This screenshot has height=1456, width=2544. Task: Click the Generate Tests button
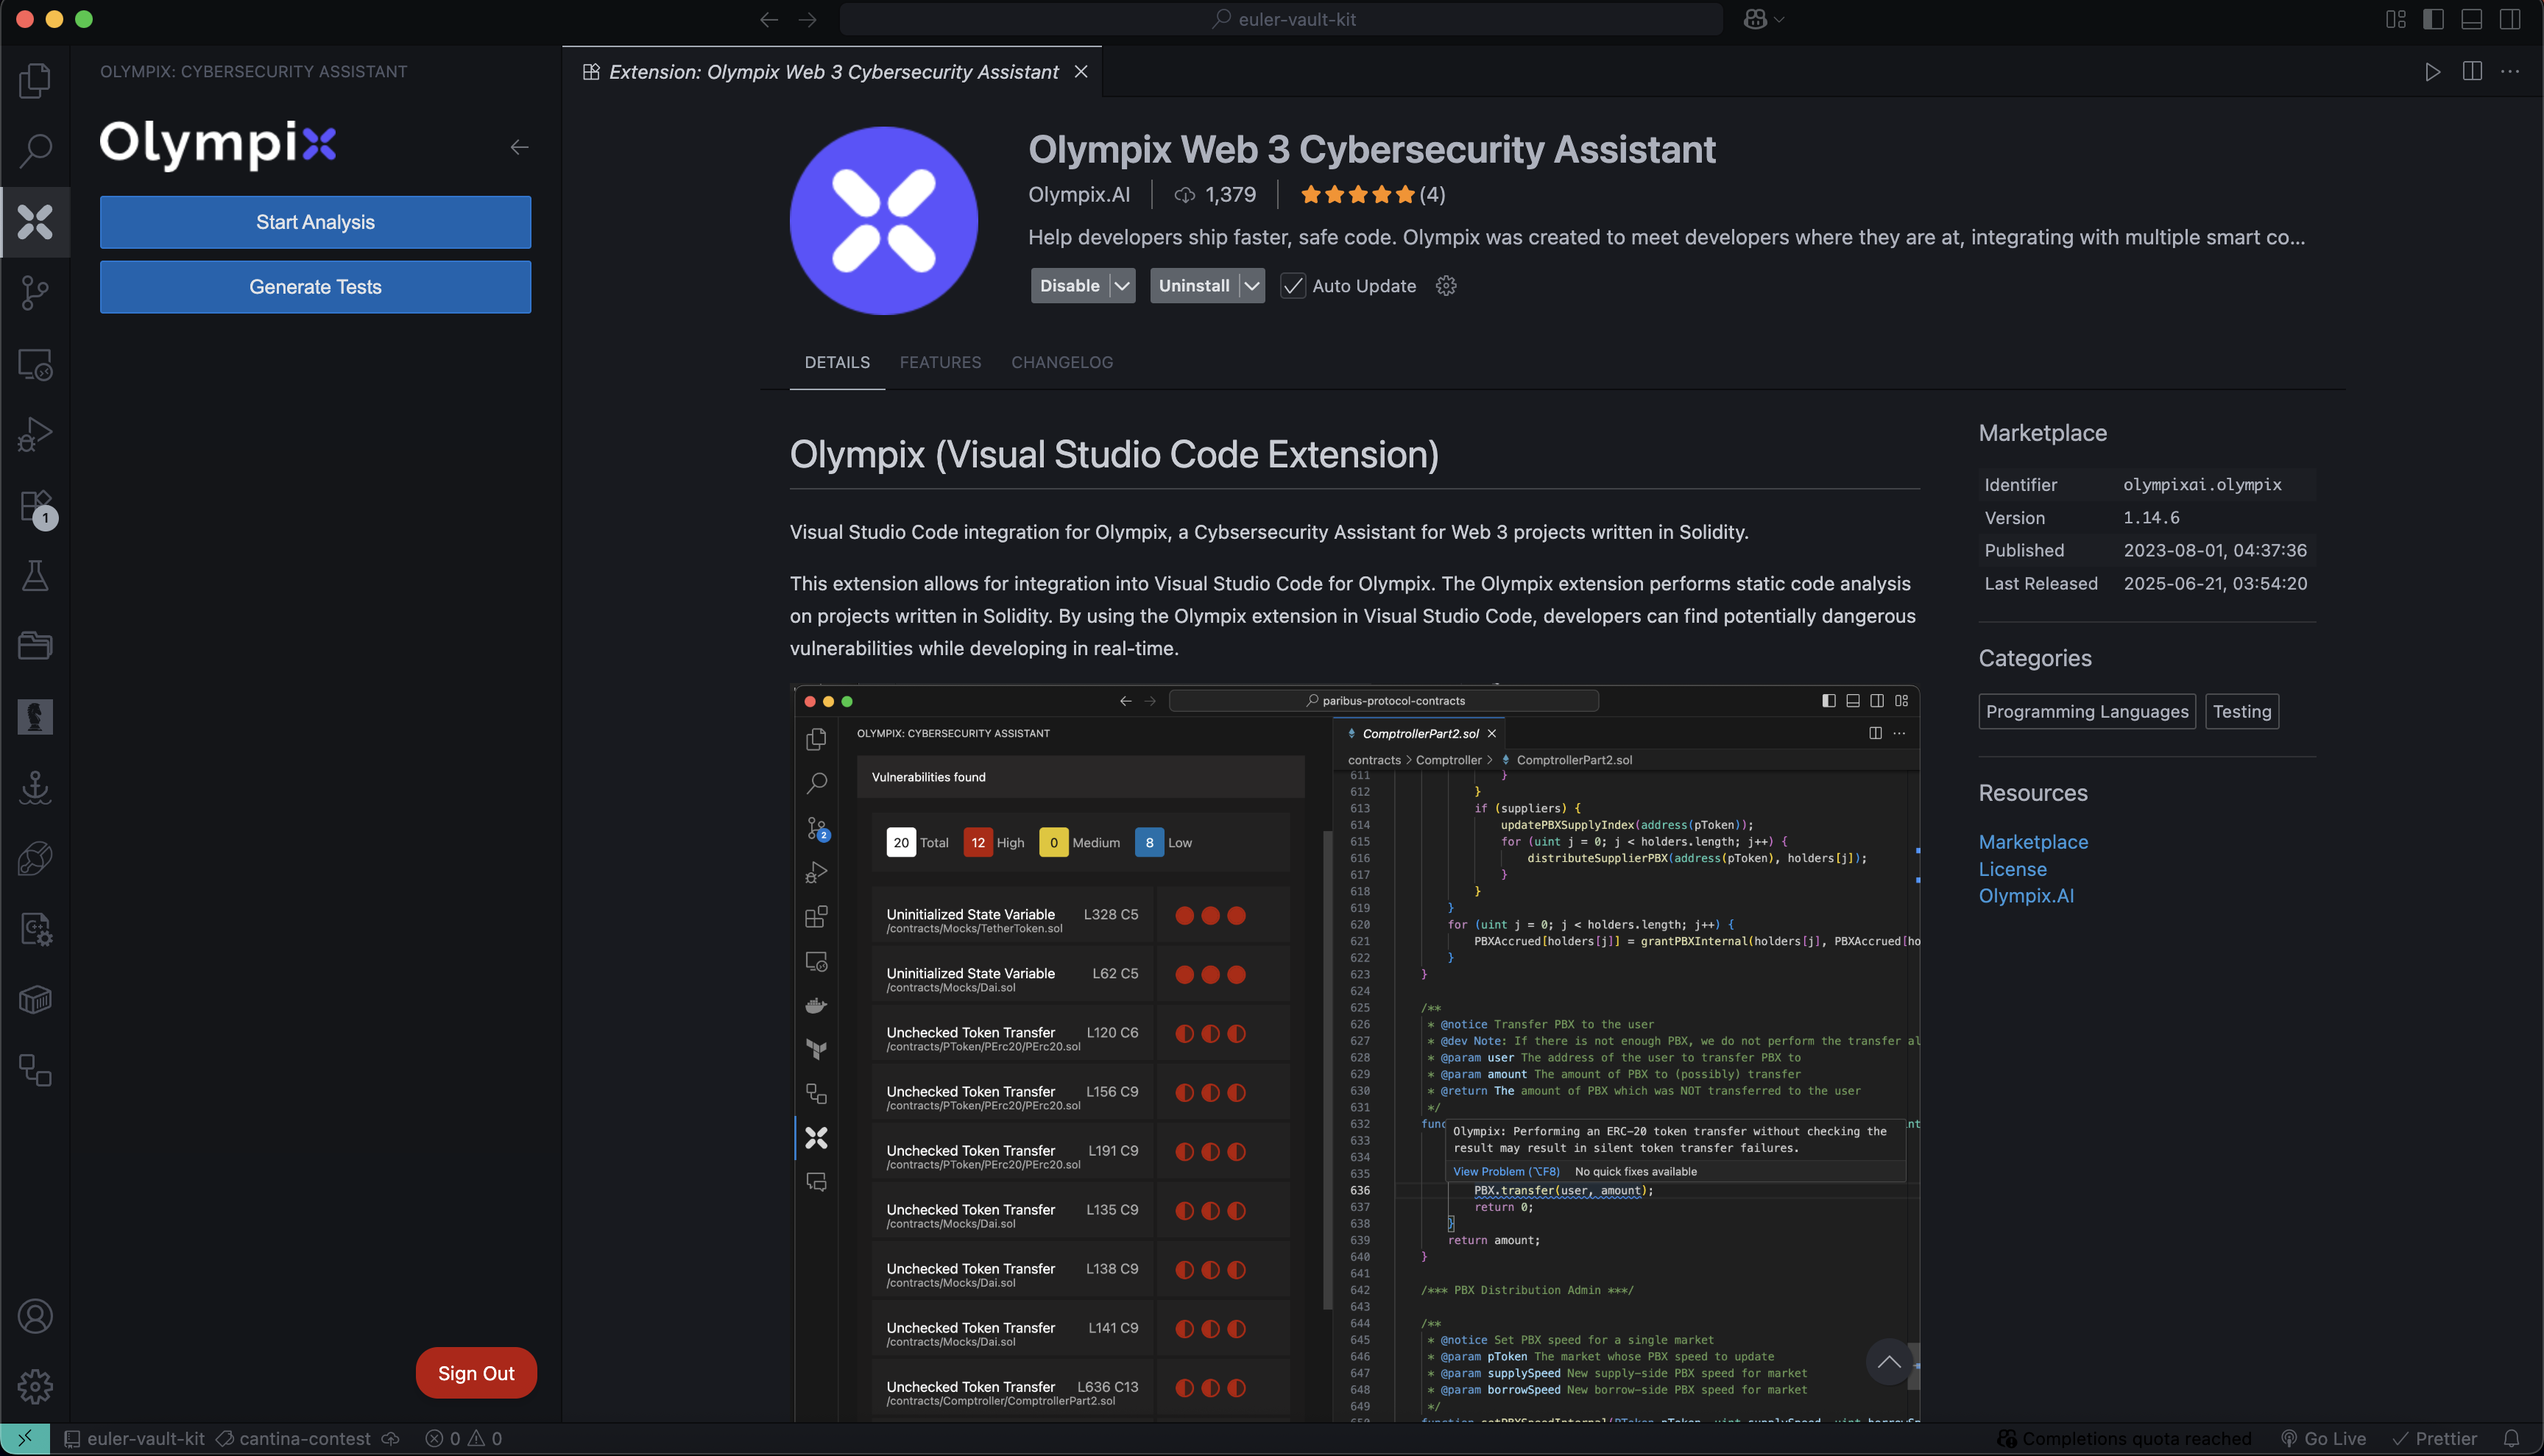pos(315,287)
